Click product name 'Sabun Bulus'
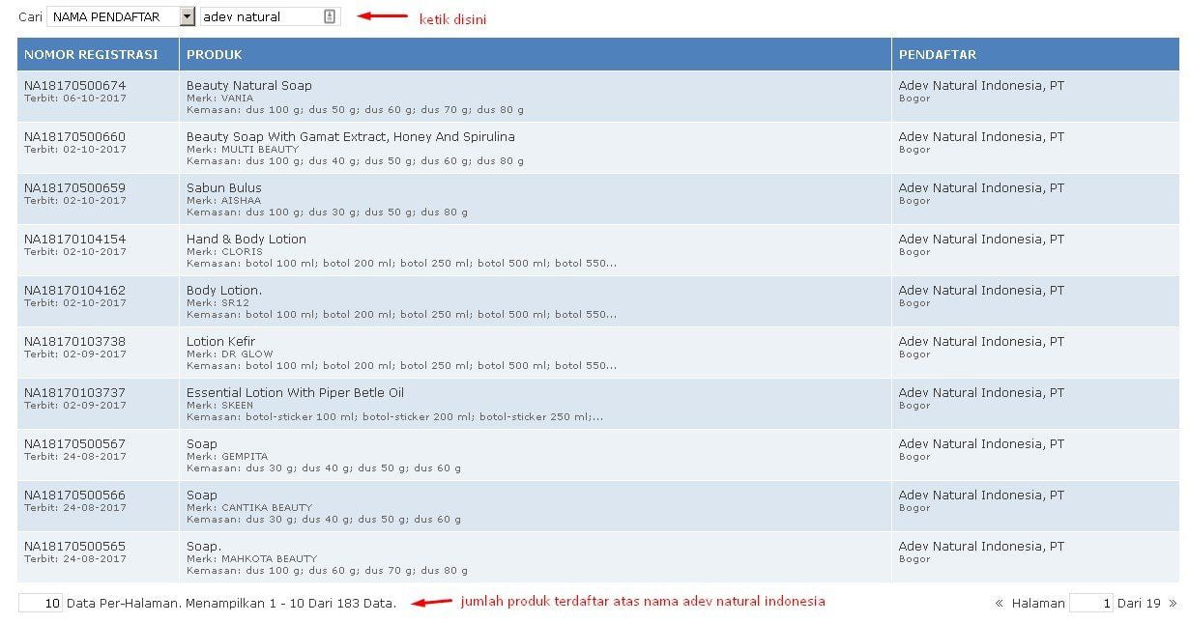Viewport: 1189px width, 623px height. click(224, 188)
